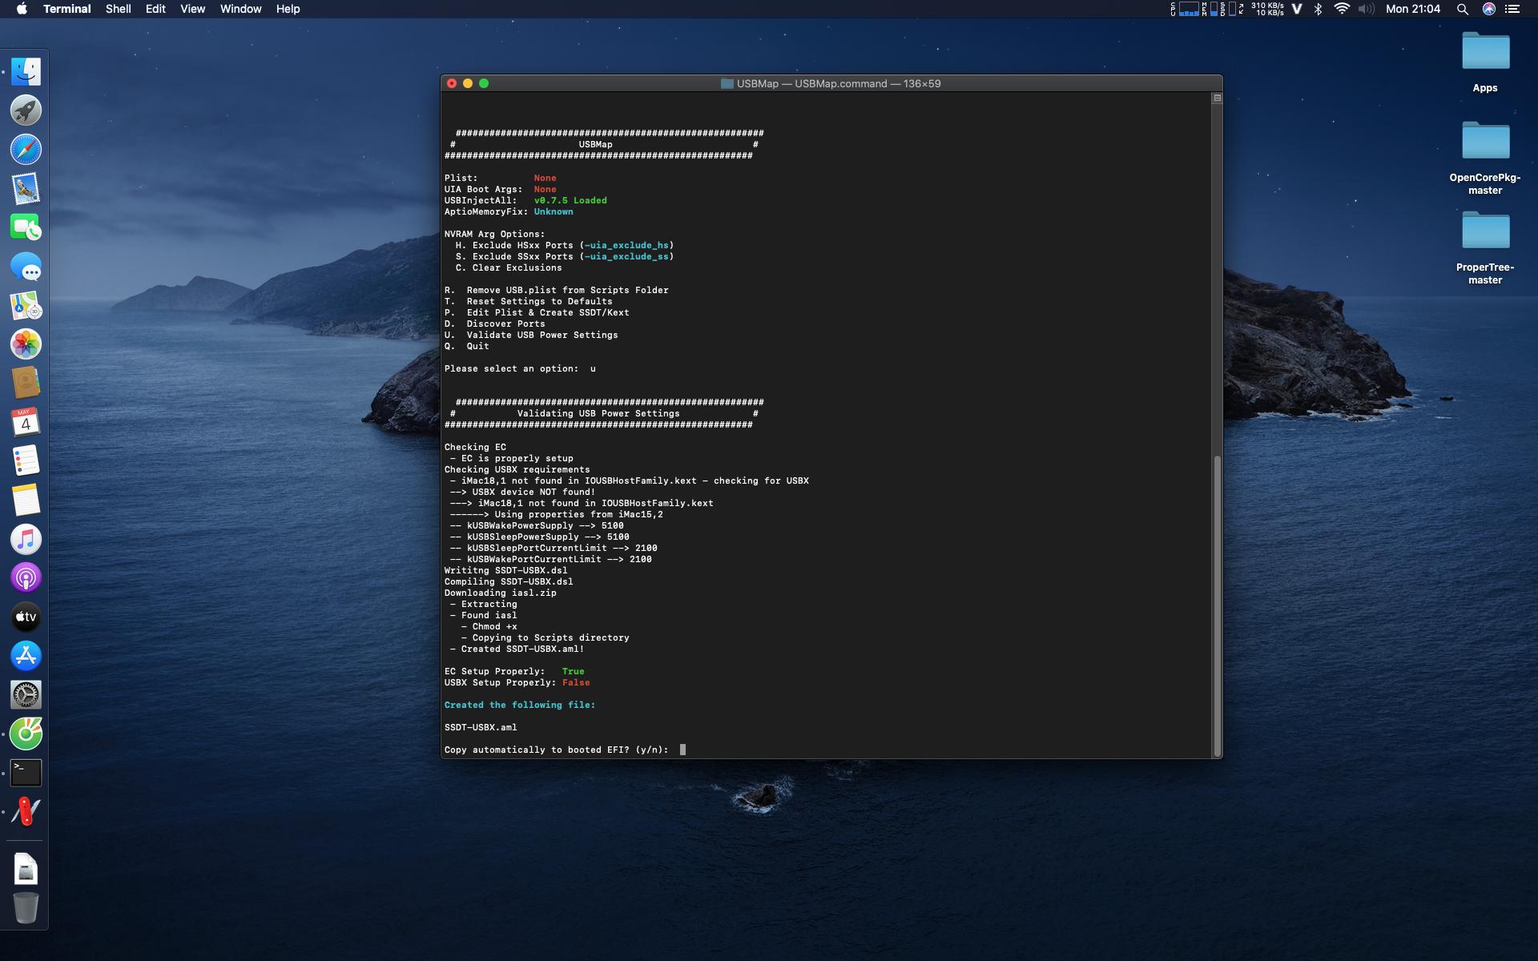This screenshot has height=961, width=1538.
Task: Click the "P. Edit Plist & Create SSDT/Kext" line
Action: click(537, 312)
